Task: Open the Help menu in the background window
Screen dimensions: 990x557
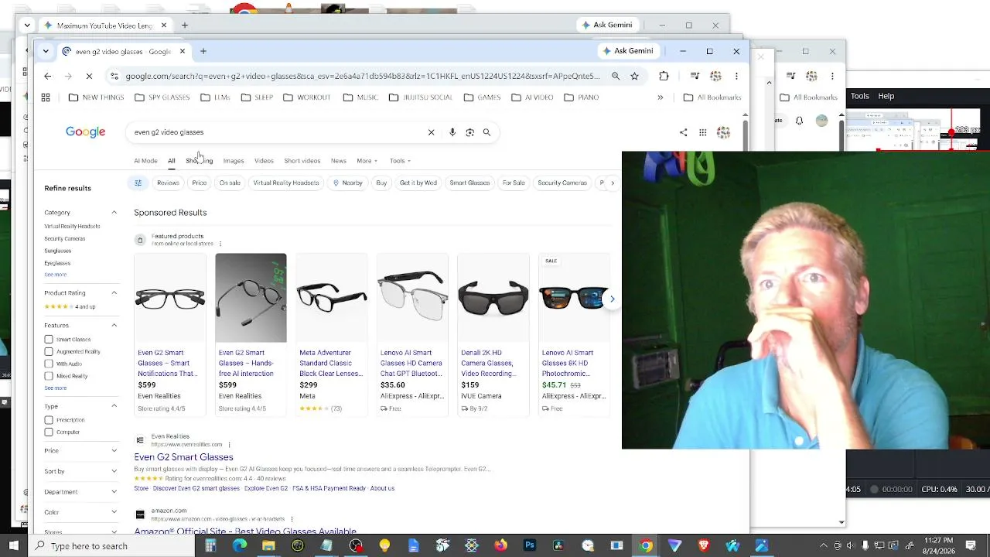Action: pyautogui.click(x=886, y=96)
